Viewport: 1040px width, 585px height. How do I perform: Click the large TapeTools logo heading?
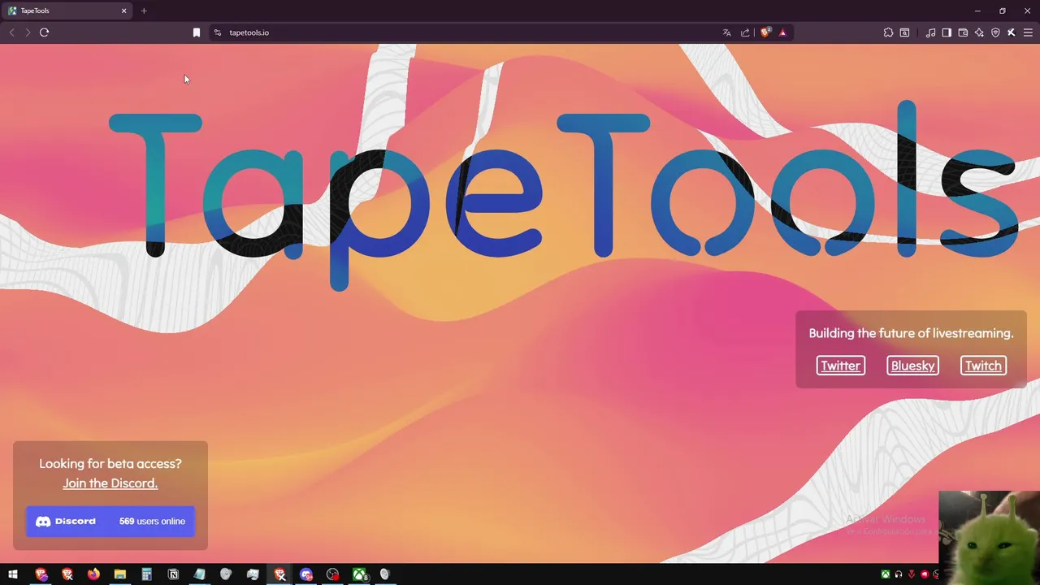click(563, 195)
